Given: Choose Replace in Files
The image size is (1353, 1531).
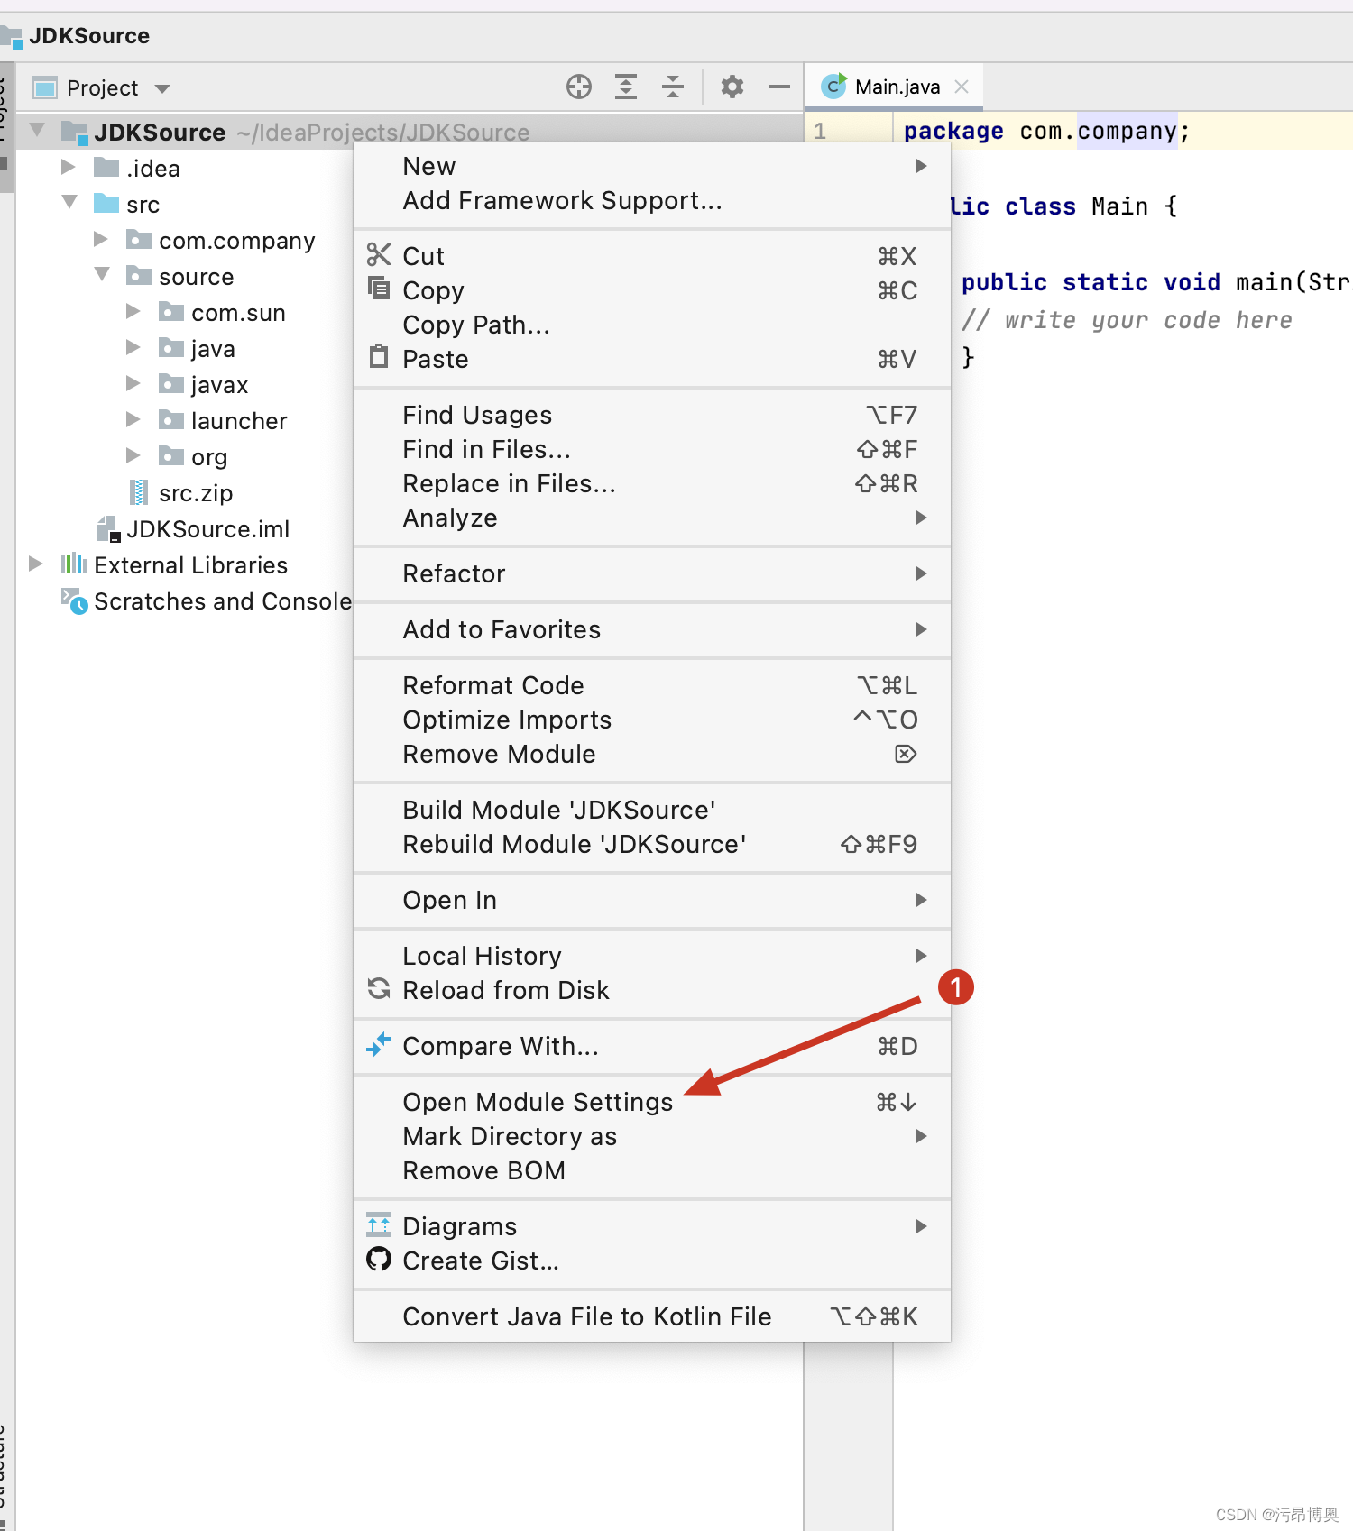Looking at the screenshot, I should [652, 483].
